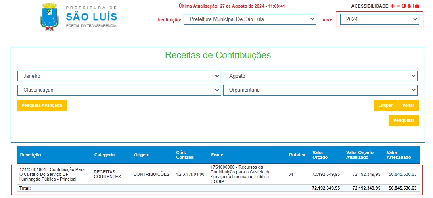The width and height of the screenshot is (433, 198).
Task: Click the minus icon to decrease font size
Action: tap(398, 6)
